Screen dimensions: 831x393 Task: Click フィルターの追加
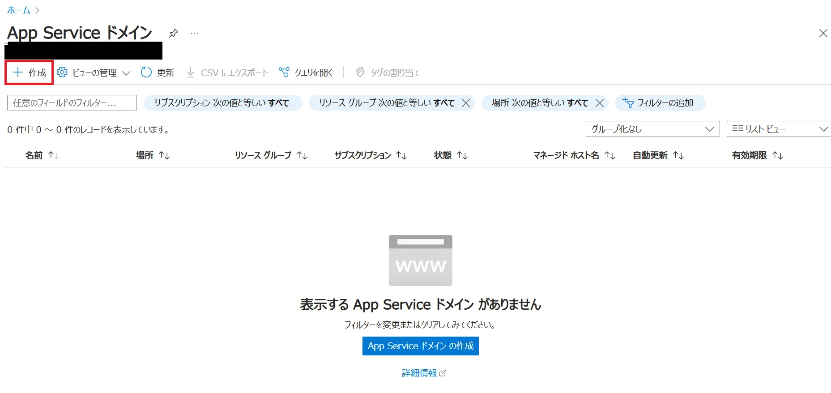tap(660, 103)
